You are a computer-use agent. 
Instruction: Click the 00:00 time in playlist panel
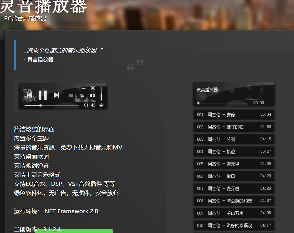click(x=258, y=103)
